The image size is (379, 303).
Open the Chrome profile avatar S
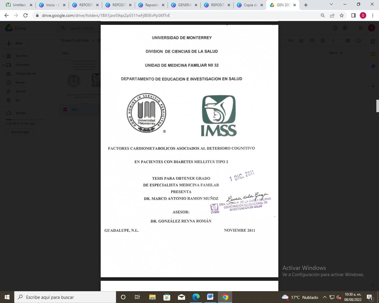tap(363, 15)
